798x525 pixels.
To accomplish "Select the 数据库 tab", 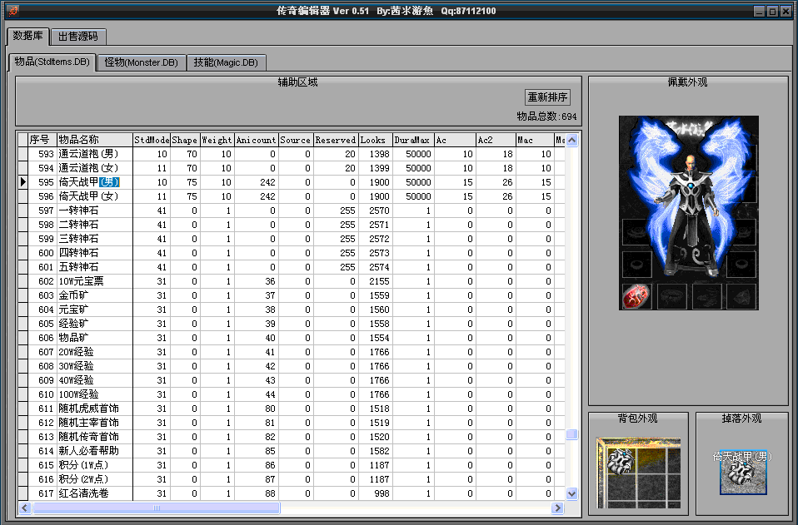I will [x=28, y=37].
